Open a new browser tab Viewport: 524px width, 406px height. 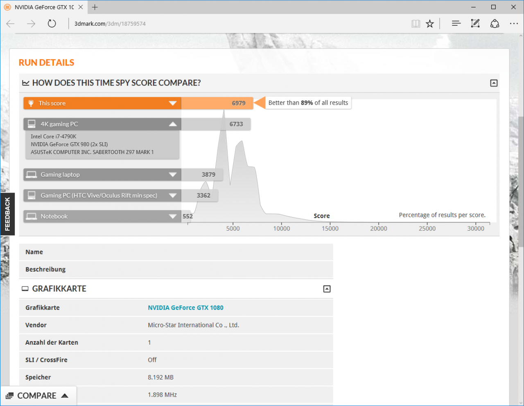coord(95,7)
